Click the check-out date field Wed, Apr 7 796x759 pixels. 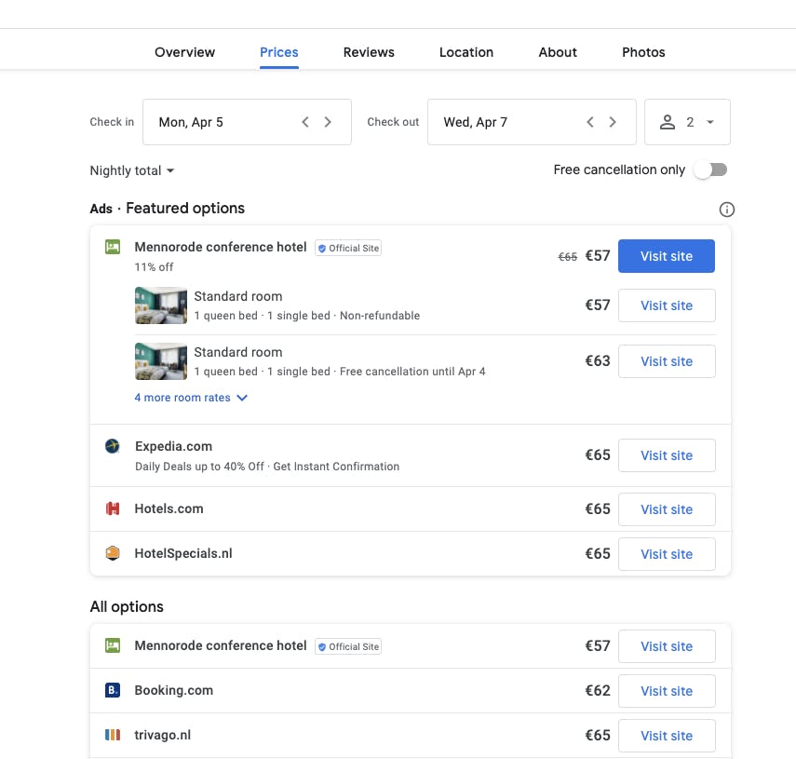532,122
